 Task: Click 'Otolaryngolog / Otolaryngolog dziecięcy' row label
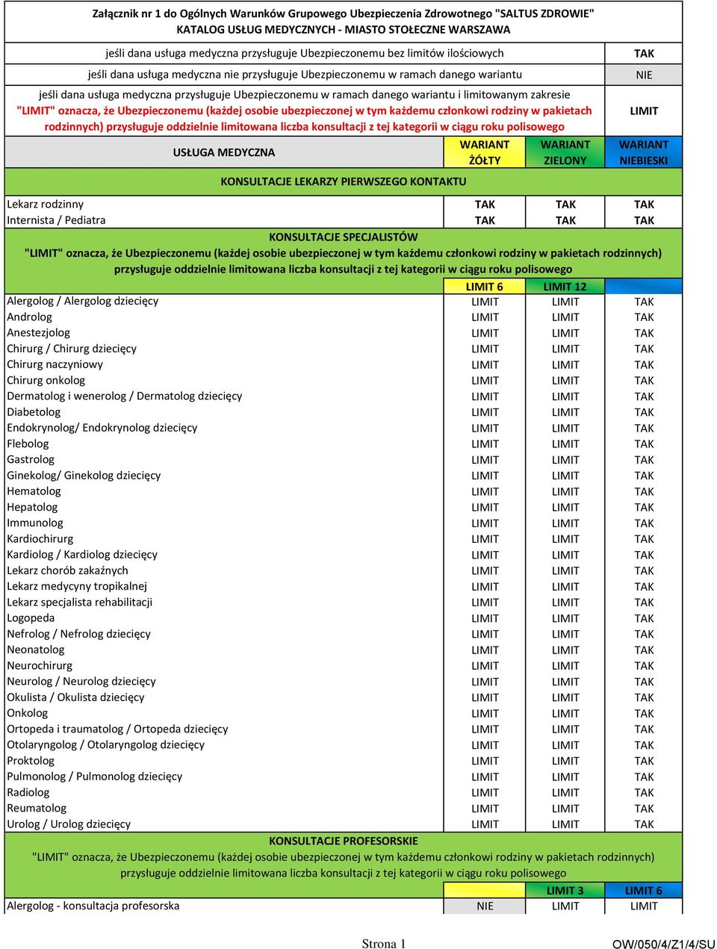click(105, 744)
